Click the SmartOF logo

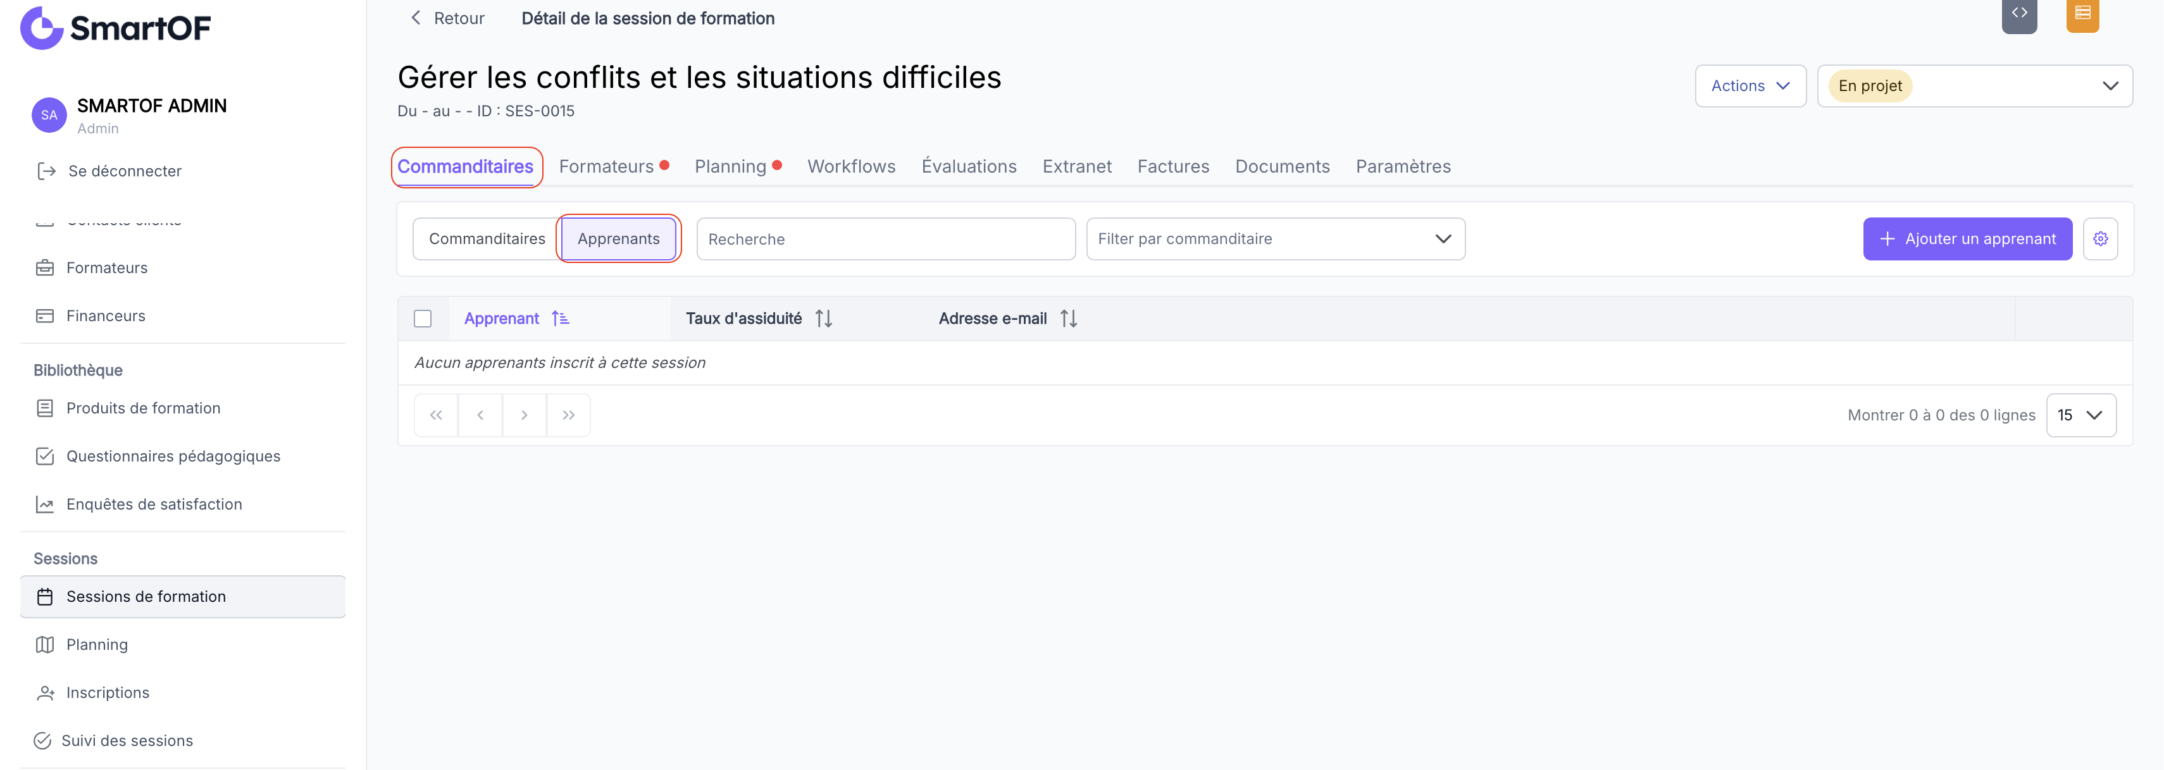[x=115, y=28]
